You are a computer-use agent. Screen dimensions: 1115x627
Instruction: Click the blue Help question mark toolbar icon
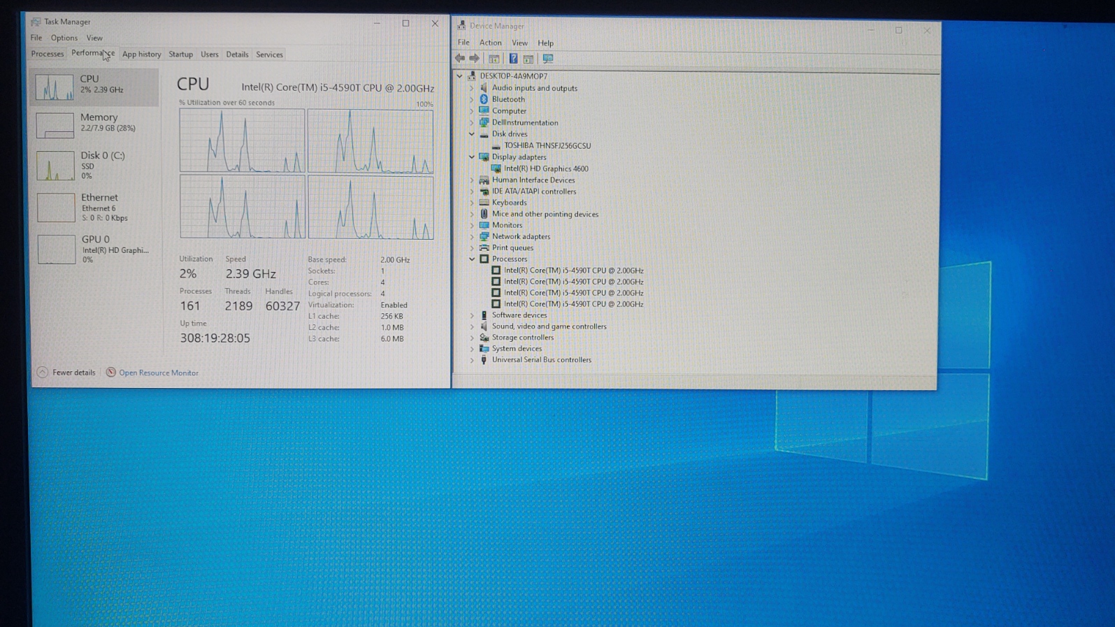coord(513,59)
